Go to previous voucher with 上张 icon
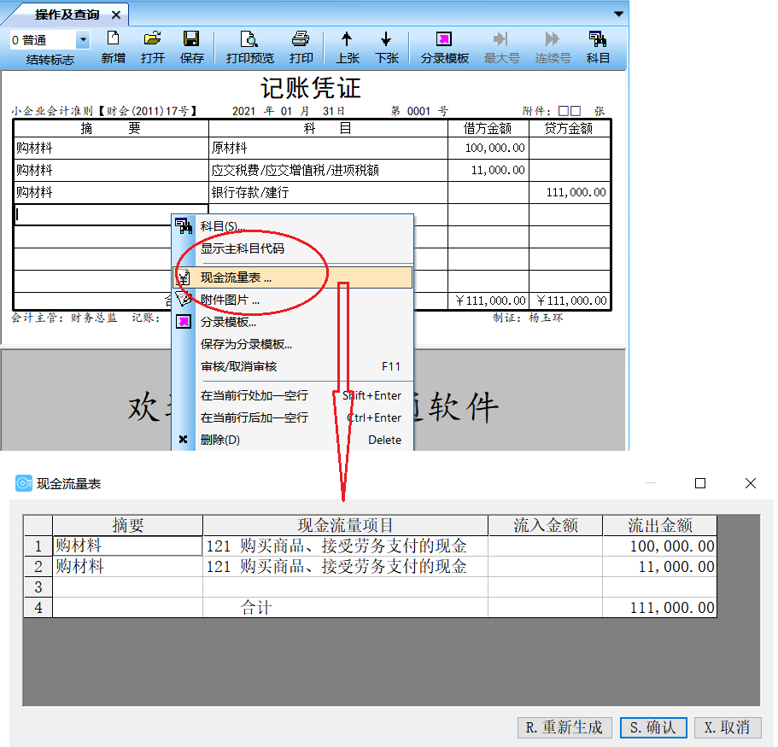The width and height of the screenshot is (778, 747). point(347,42)
